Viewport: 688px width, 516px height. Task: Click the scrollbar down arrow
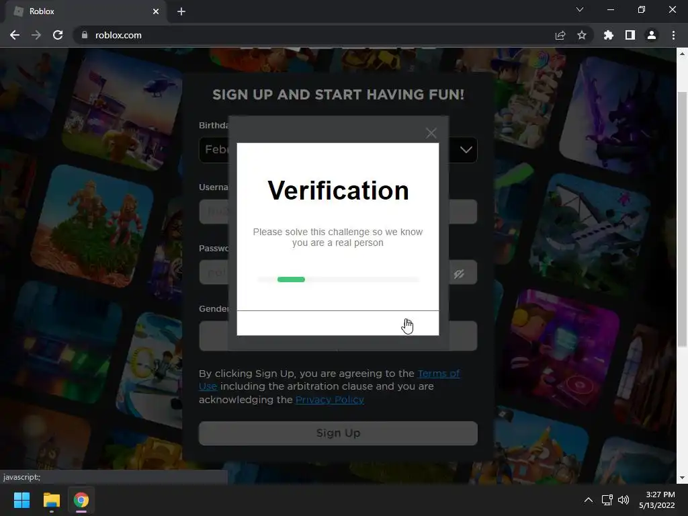click(682, 478)
